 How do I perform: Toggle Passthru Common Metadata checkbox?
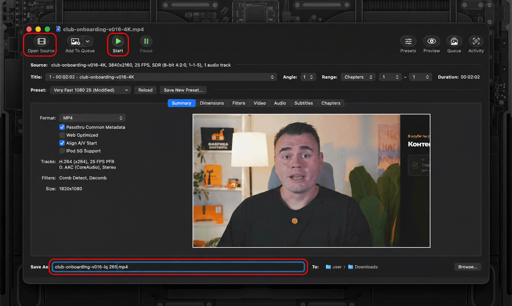(62, 127)
